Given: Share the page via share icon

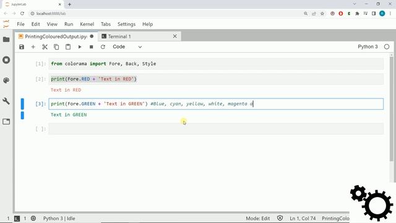Looking at the screenshot, I should tap(314, 14).
